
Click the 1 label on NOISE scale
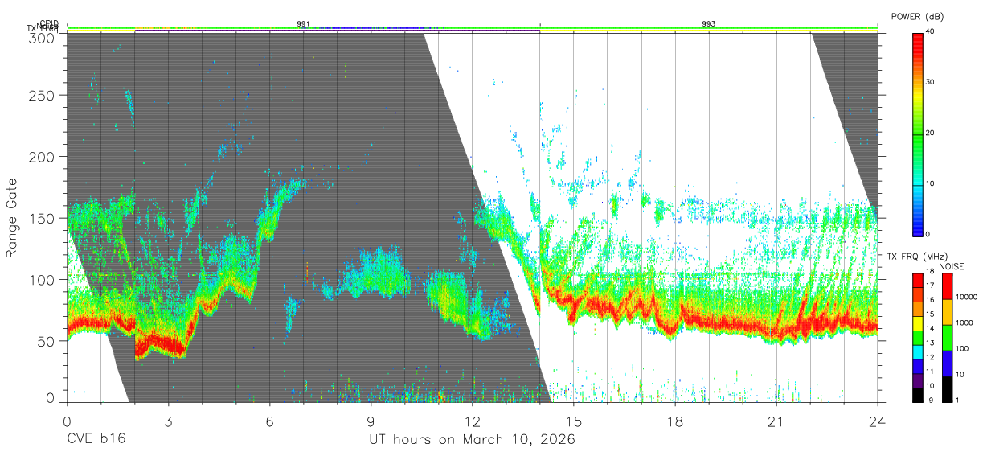pyautogui.click(x=958, y=400)
